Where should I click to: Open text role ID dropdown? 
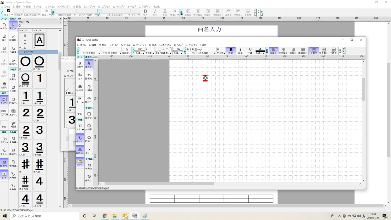point(120,53)
